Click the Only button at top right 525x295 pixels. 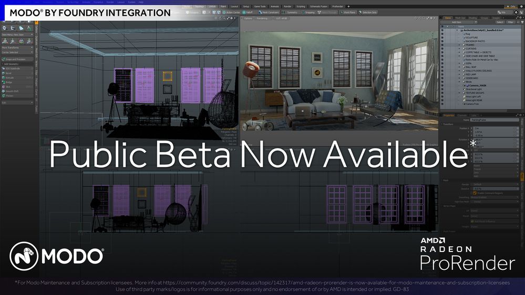[511, 6]
